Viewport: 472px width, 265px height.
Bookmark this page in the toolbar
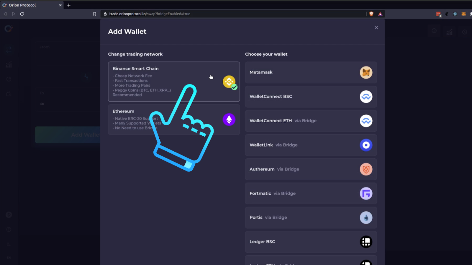pyautogui.click(x=95, y=14)
